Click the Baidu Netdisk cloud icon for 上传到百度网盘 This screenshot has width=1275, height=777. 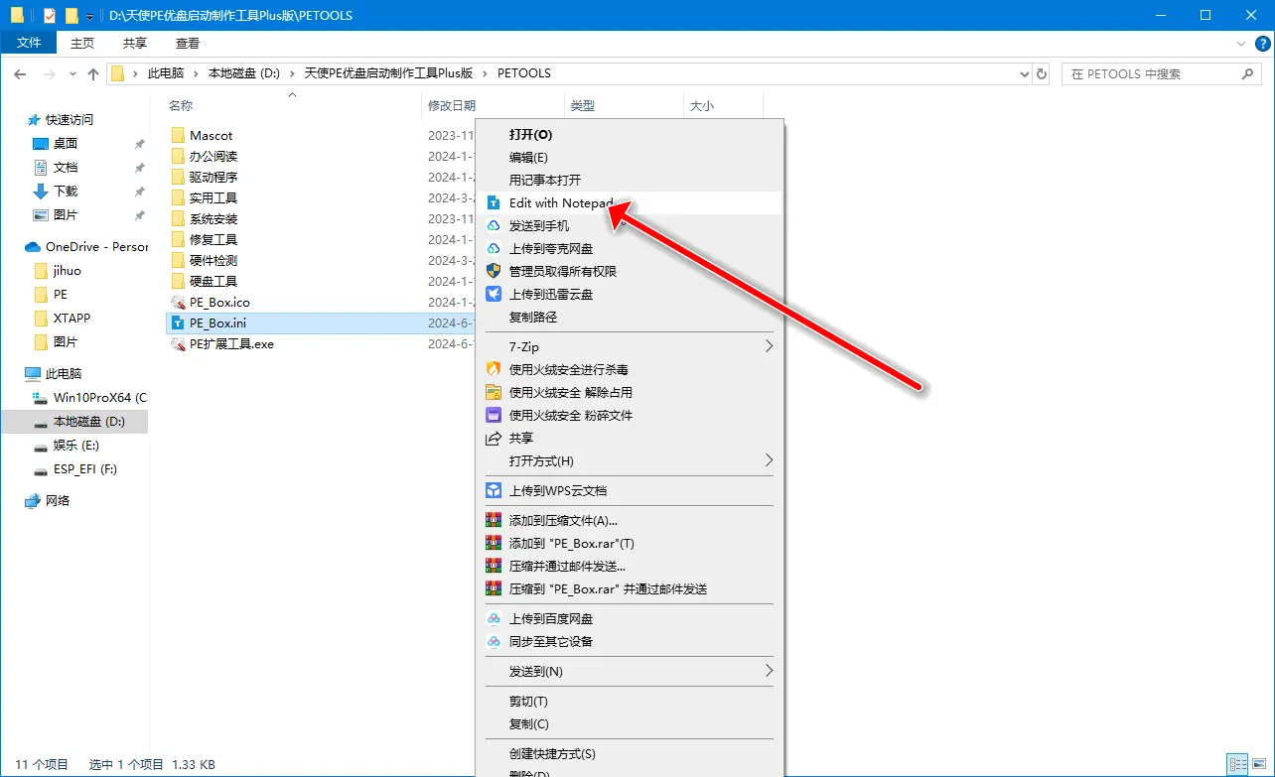494,617
